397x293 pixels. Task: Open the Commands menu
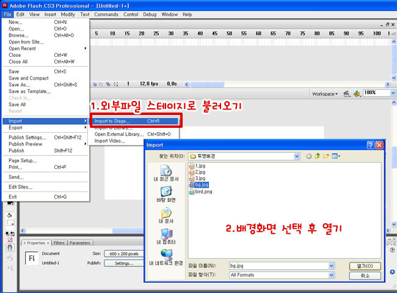coord(106,15)
